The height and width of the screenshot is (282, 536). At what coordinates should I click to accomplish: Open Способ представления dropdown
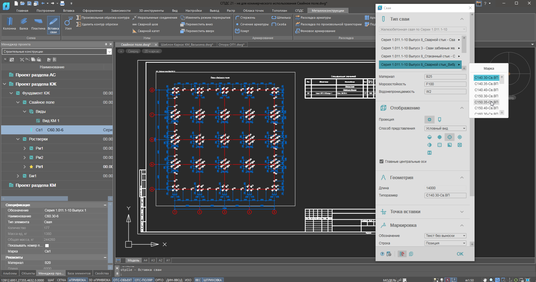pyautogui.click(x=445, y=128)
